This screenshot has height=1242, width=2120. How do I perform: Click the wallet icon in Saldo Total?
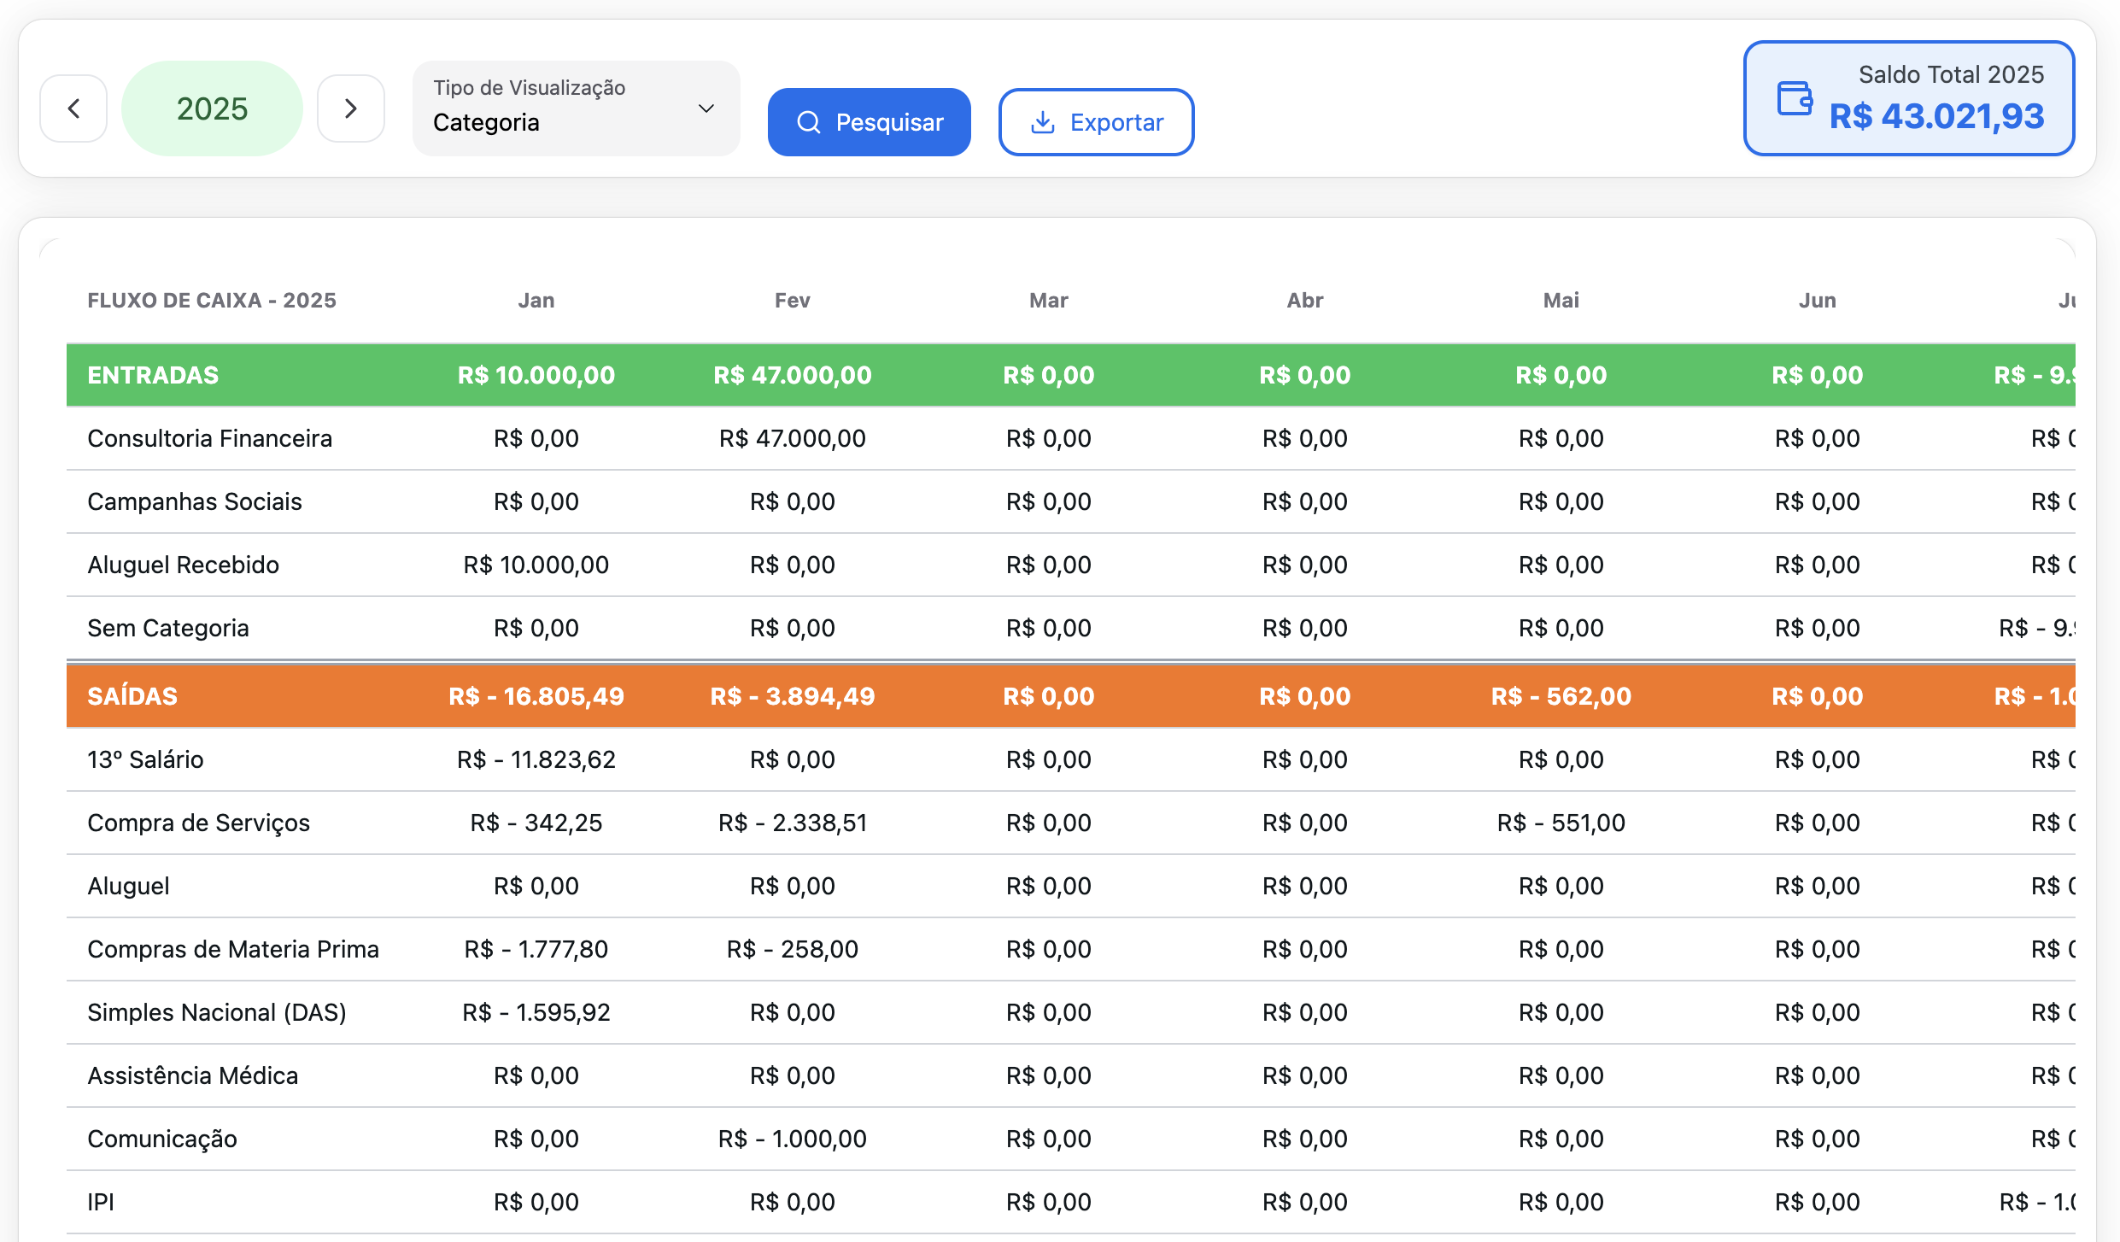[x=1795, y=98]
